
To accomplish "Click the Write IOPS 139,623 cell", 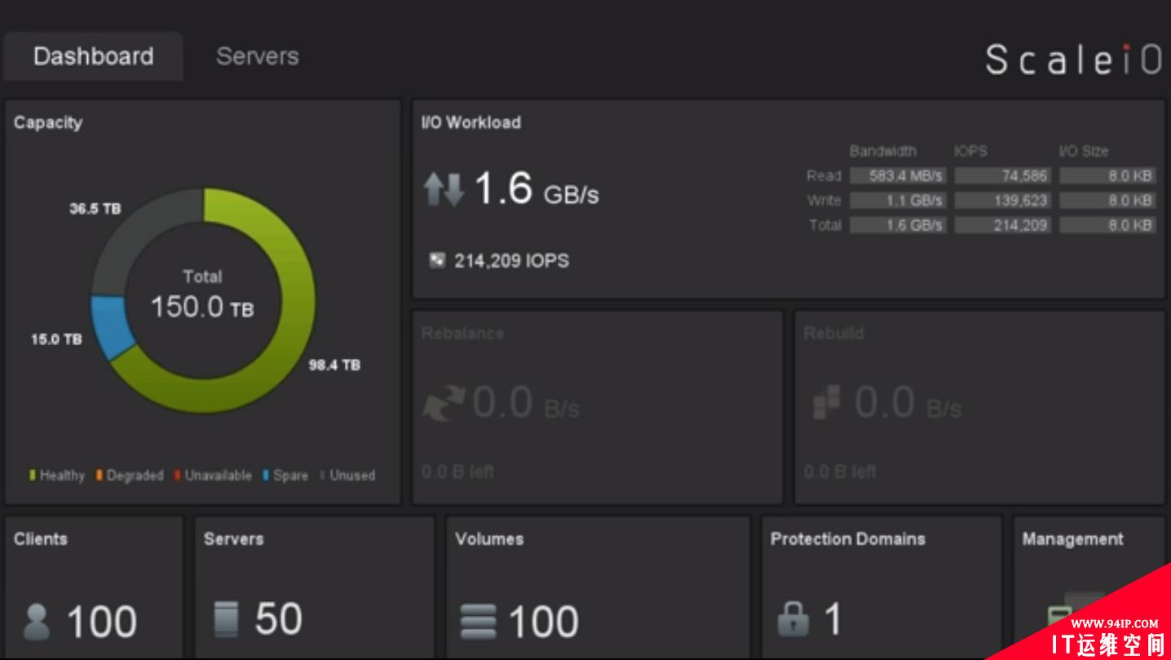I will (1003, 200).
